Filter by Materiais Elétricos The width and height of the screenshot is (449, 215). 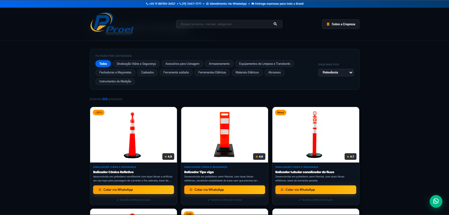tap(247, 72)
